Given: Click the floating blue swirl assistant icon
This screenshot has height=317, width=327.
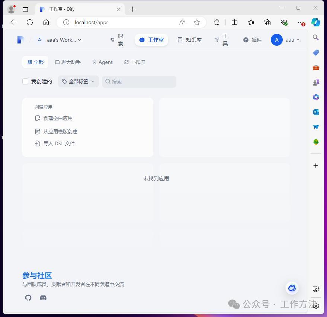Looking at the screenshot, I should point(292,288).
